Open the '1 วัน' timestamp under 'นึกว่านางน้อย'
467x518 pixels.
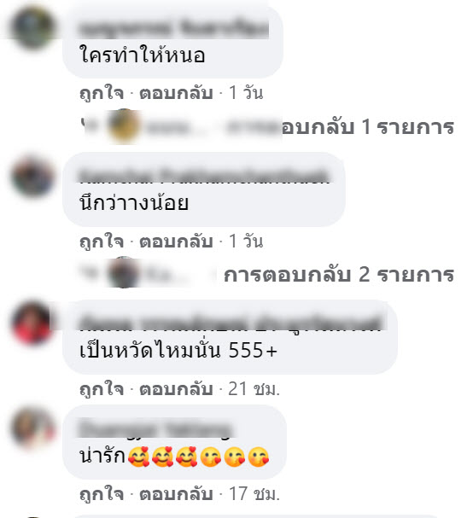point(246,241)
